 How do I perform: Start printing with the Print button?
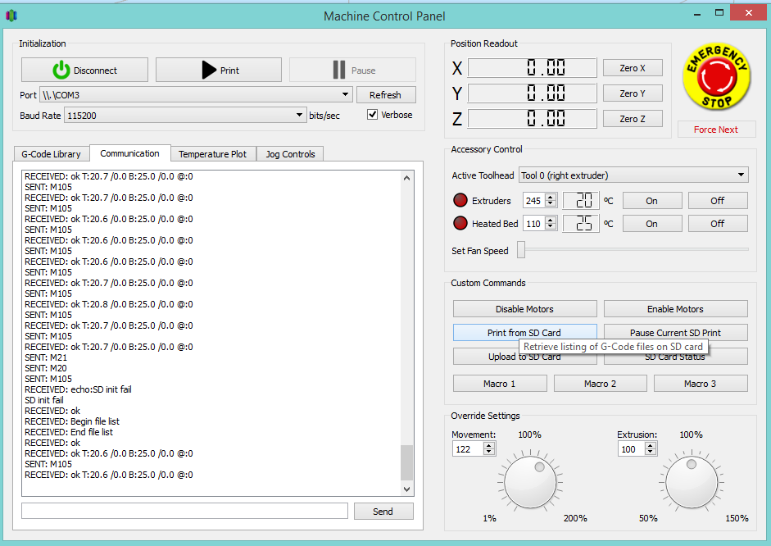(x=219, y=71)
